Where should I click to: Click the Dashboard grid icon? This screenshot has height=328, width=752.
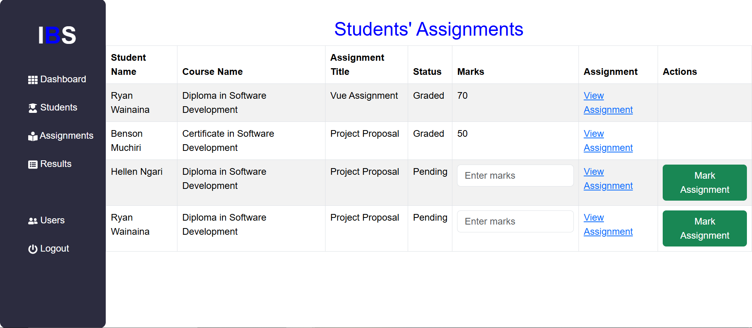[x=33, y=80]
